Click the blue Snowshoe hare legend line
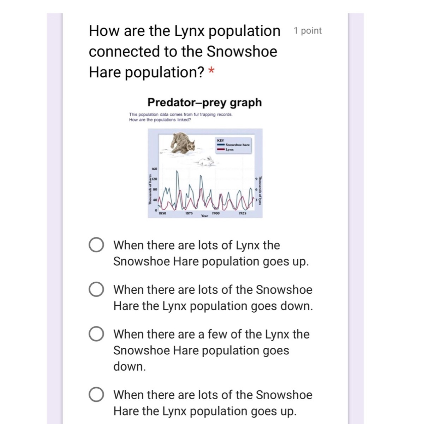 click(221, 145)
